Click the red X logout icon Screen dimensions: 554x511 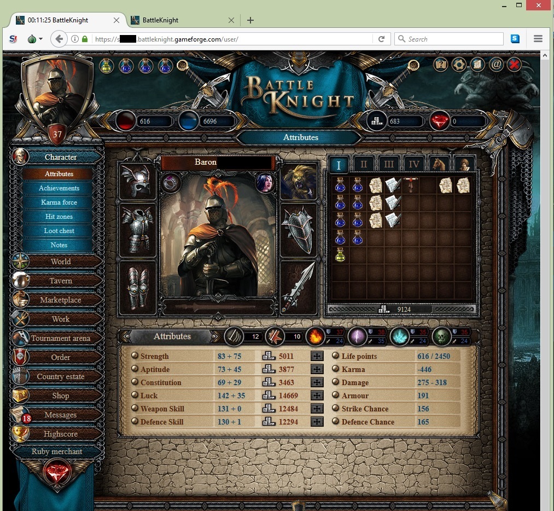(515, 65)
